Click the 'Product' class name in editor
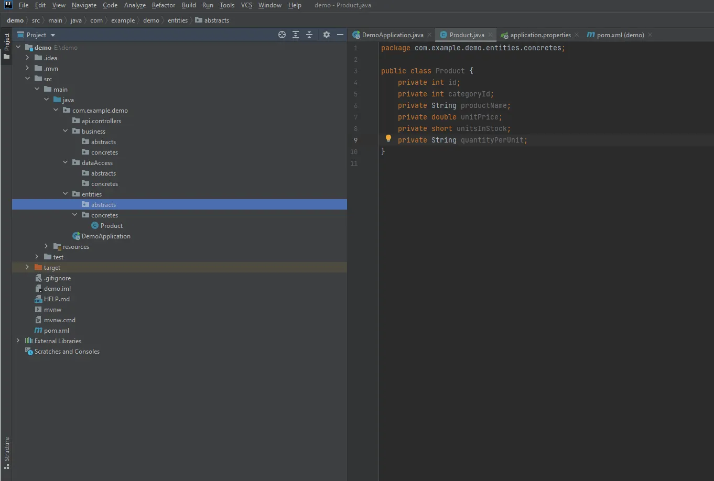 click(x=450, y=71)
